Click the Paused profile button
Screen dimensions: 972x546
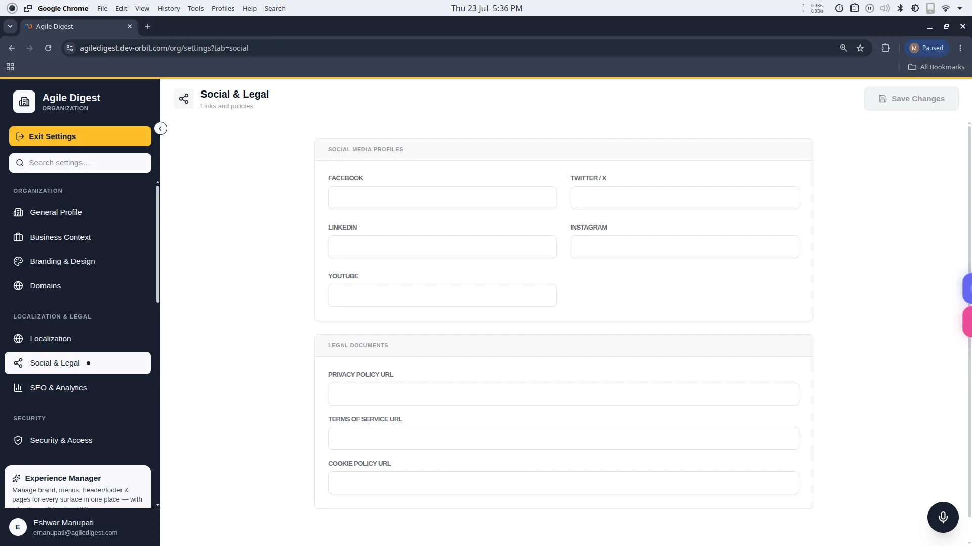click(x=926, y=48)
